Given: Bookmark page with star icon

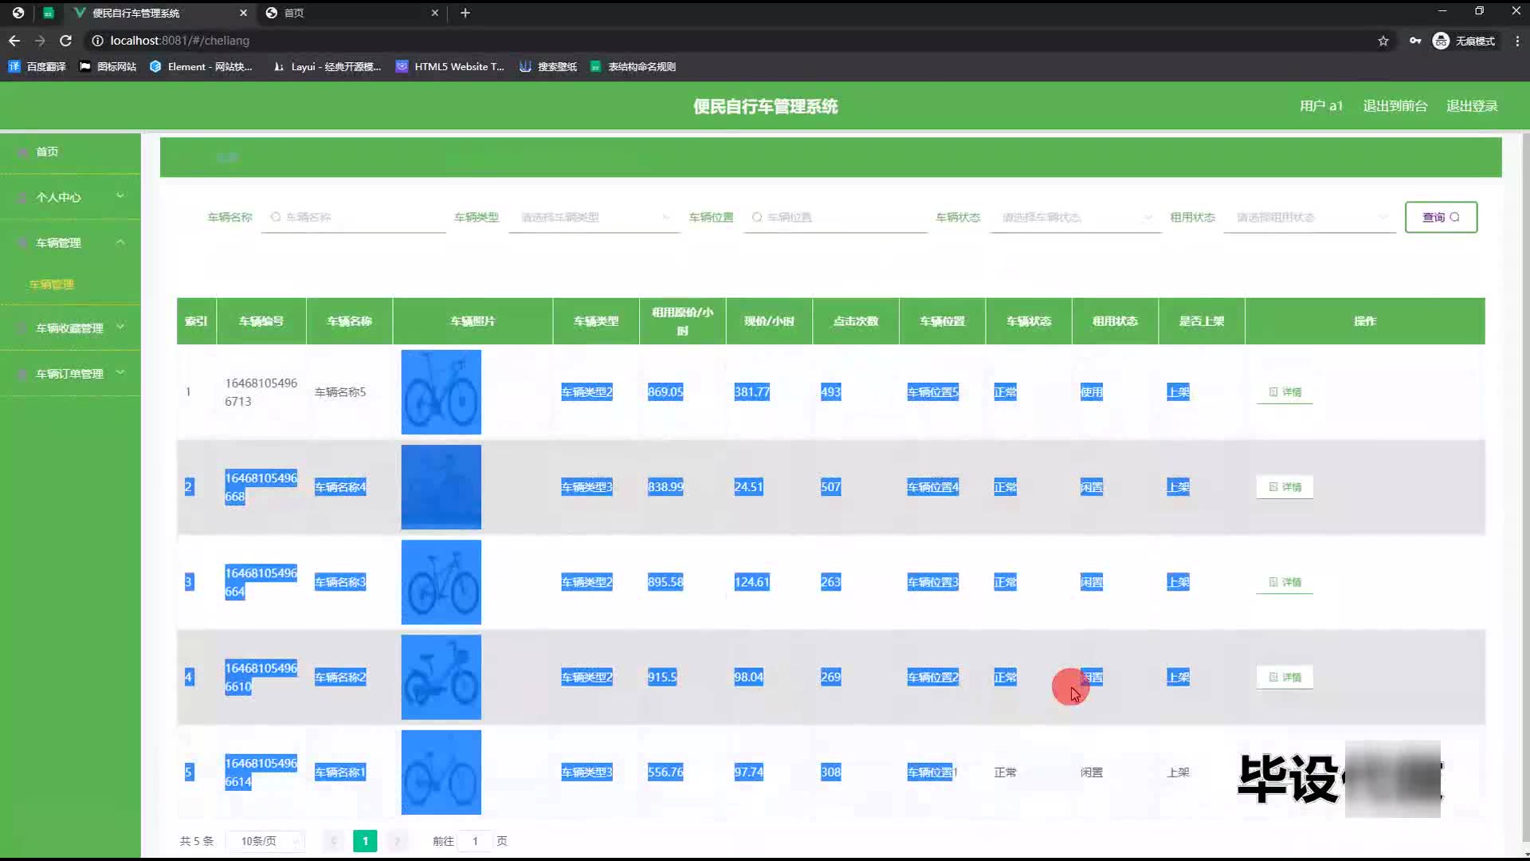Looking at the screenshot, I should [1383, 41].
